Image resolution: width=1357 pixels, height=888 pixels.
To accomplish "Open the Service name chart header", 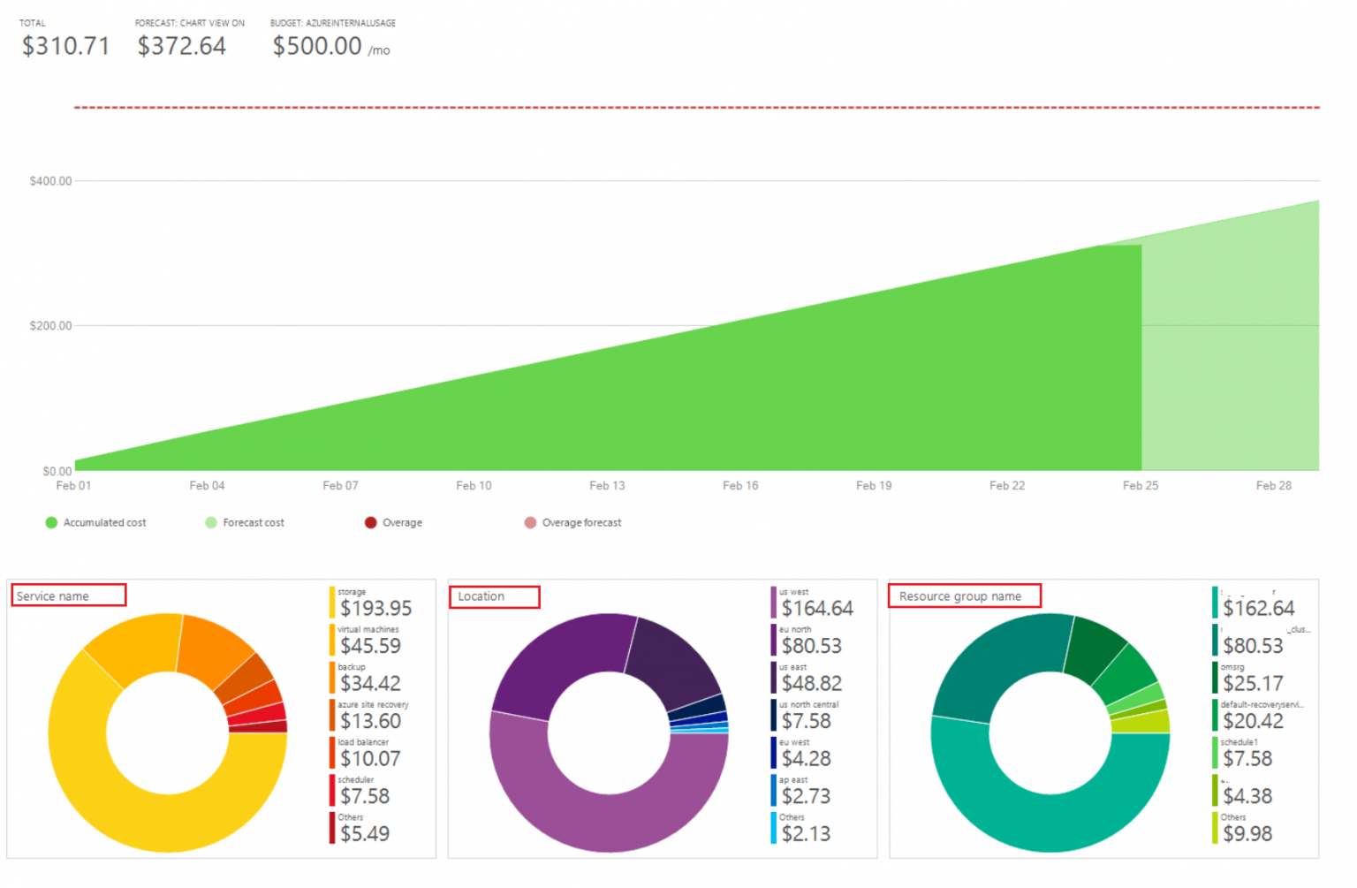I will 68,596.
